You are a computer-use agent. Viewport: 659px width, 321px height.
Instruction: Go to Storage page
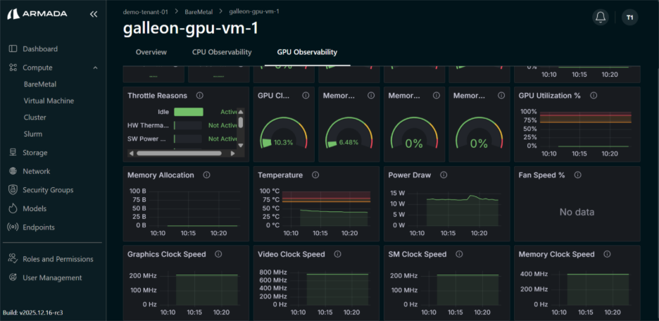pyautogui.click(x=35, y=153)
